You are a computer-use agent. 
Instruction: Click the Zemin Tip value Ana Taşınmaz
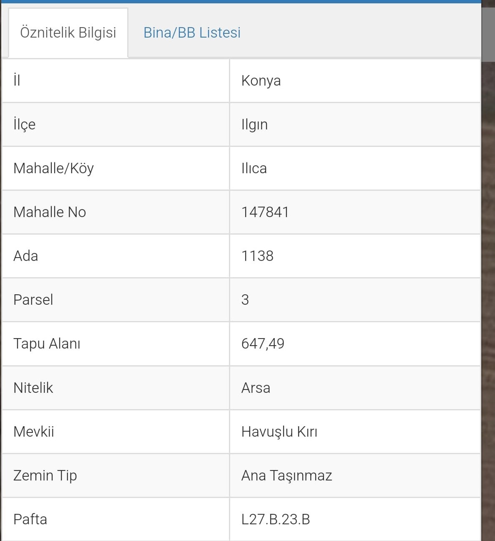[x=286, y=475]
